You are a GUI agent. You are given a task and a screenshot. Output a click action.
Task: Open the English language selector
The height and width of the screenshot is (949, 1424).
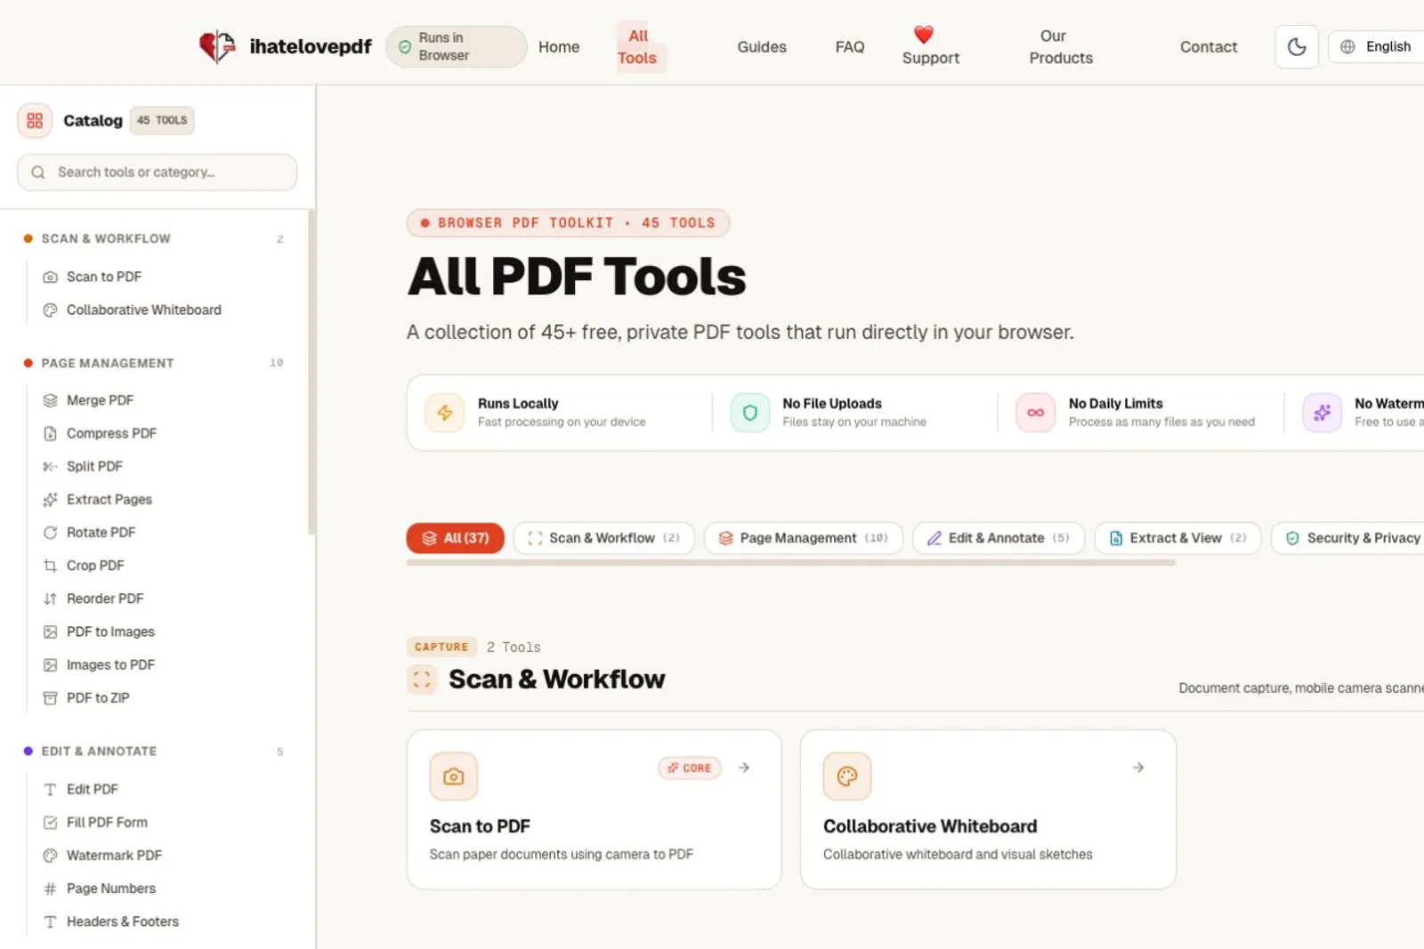pyautogui.click(x=1377, y=46)
